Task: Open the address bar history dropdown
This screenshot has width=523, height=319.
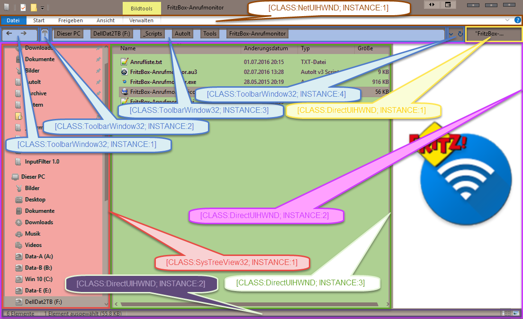Action: (x=451, y=34)
